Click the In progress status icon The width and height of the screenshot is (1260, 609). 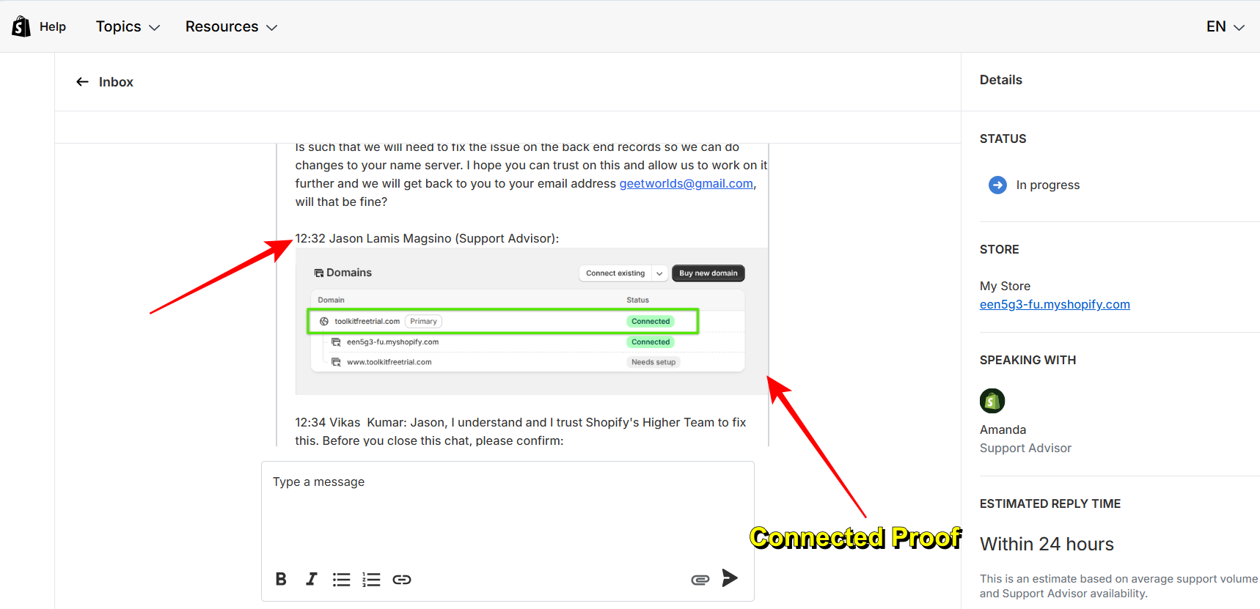(x=997, y=185)
